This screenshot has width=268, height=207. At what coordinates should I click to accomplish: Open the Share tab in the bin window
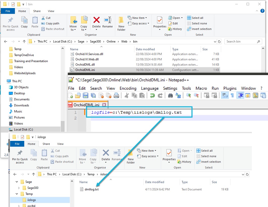[x=37, y=11]
